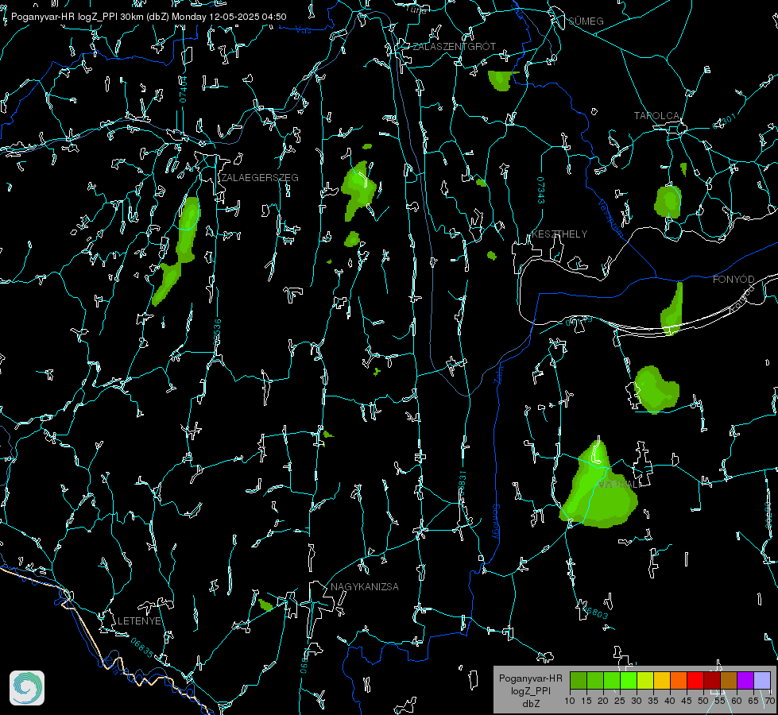778x715 pixels.
Task: Click the Zala river label
Action: tap(498, 373)
